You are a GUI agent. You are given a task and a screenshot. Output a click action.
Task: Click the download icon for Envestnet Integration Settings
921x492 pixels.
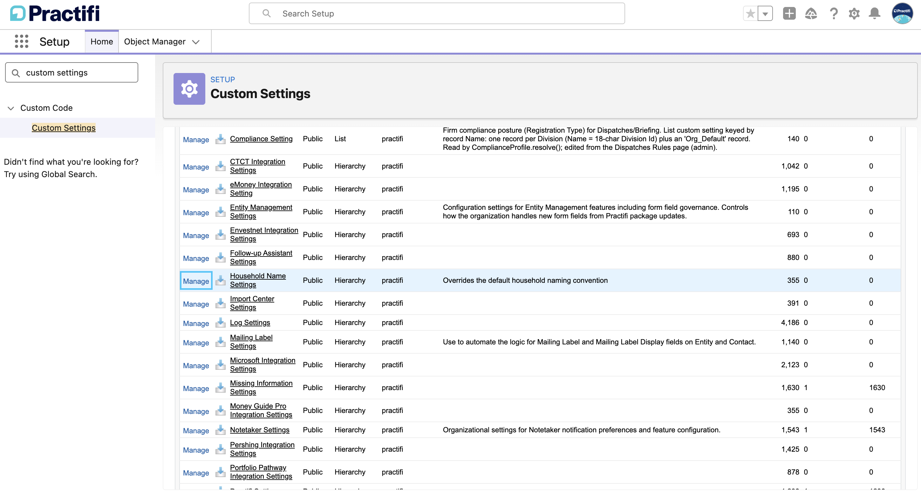tap(220, 234)
